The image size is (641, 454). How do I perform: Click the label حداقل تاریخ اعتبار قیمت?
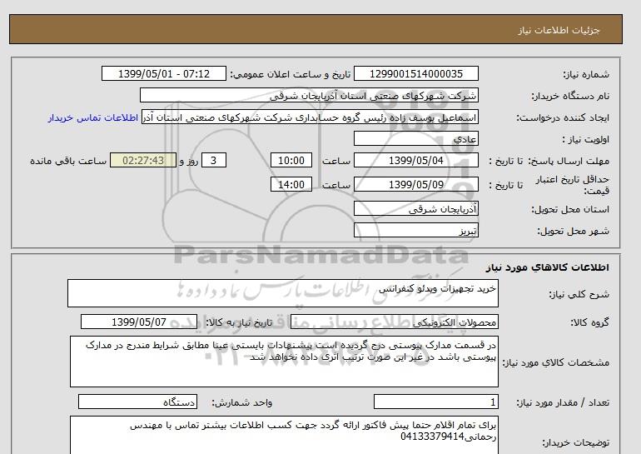[573, 185]
